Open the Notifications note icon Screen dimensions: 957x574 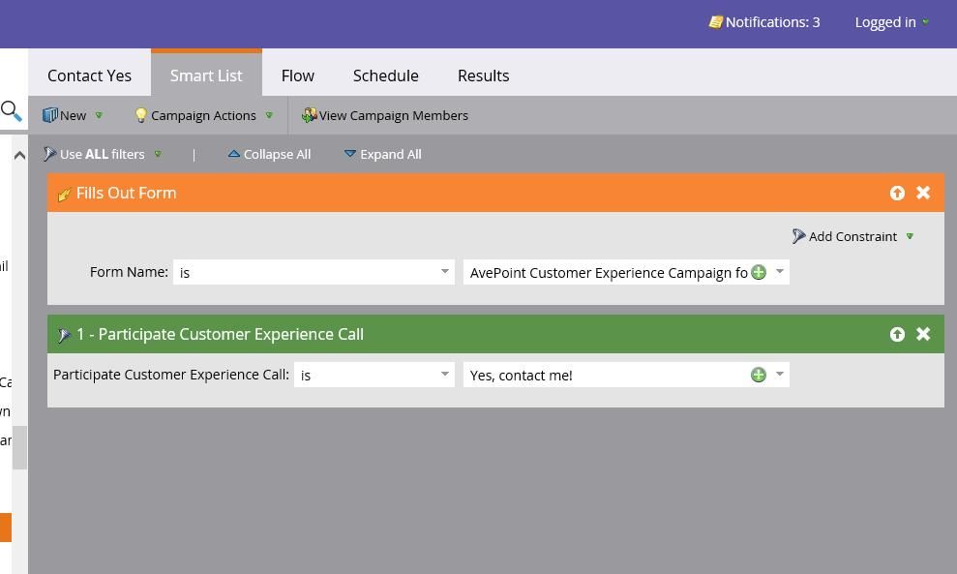pyautogui.click(x=715, y=22)
